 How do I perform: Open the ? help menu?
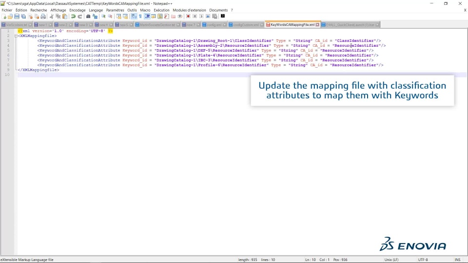pyautogui.click(x=232, y=10)
